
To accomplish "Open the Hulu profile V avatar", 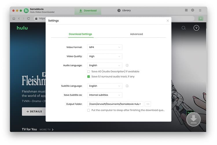I will (196, 28).
